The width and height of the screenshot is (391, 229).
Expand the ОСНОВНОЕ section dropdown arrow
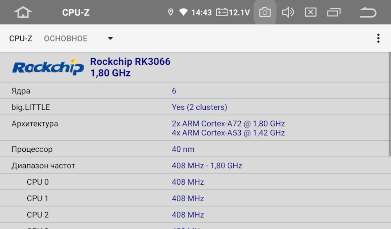tap(110, 38)
